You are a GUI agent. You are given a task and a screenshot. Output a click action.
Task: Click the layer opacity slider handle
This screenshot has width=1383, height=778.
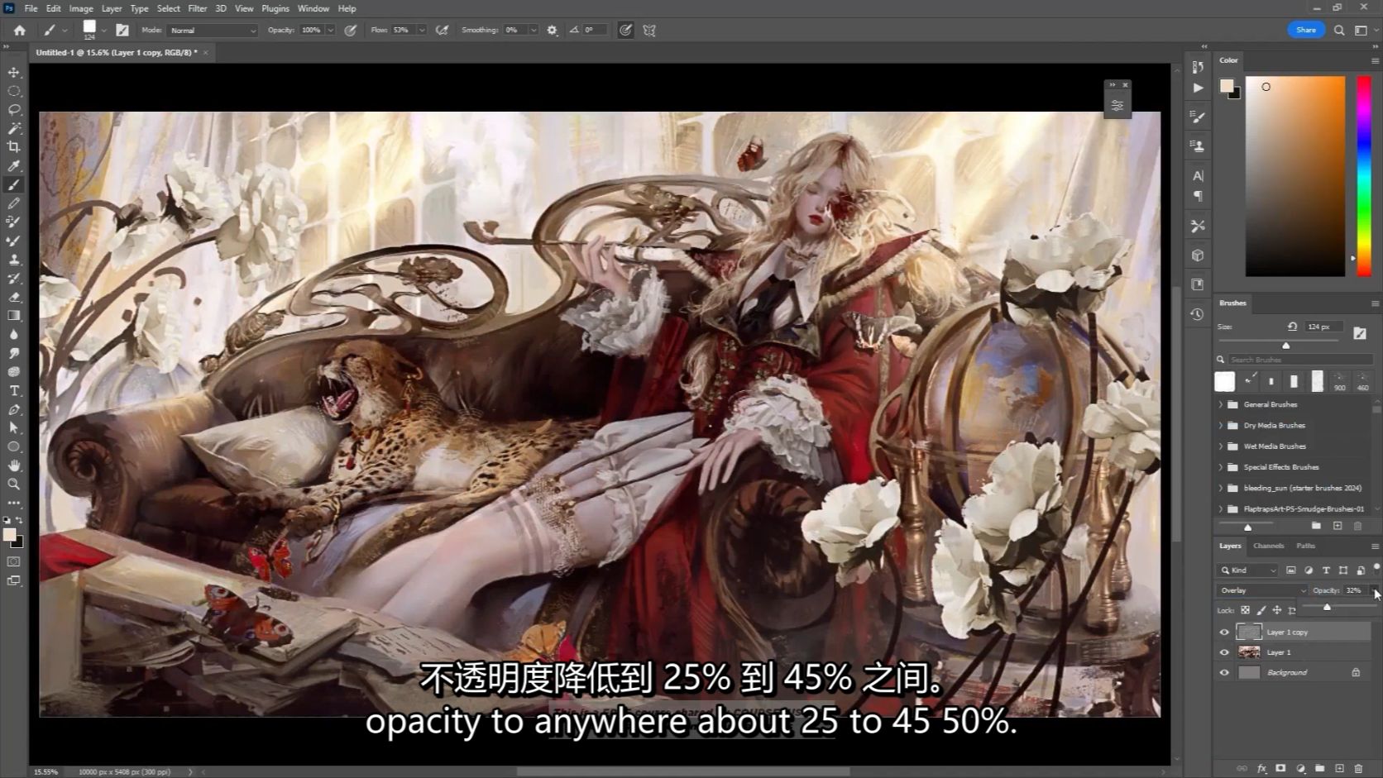1327,608
